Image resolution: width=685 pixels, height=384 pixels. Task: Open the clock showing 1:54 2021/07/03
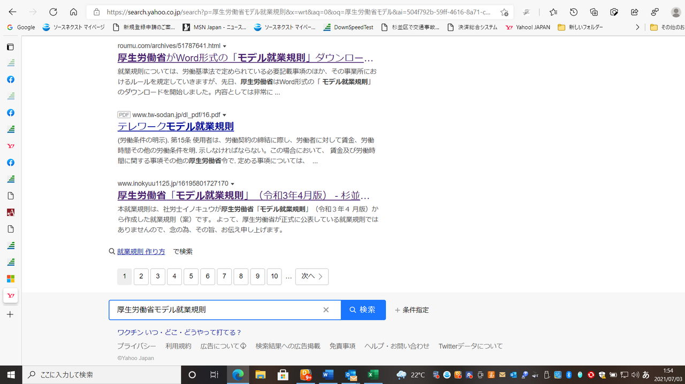point(668,374)
